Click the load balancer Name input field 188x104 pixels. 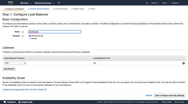54,32
